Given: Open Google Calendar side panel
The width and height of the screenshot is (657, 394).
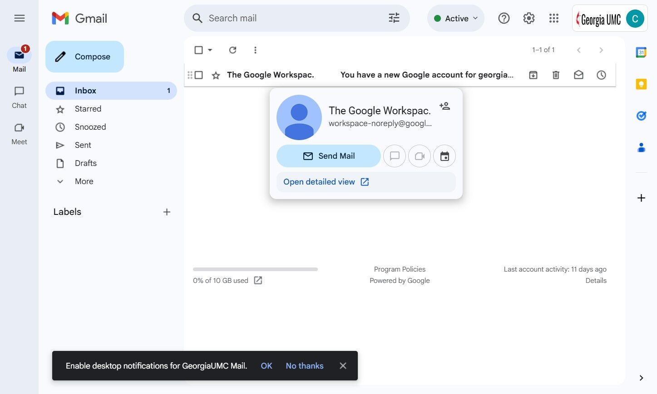Looking at the screenshot, I should 641,53.
